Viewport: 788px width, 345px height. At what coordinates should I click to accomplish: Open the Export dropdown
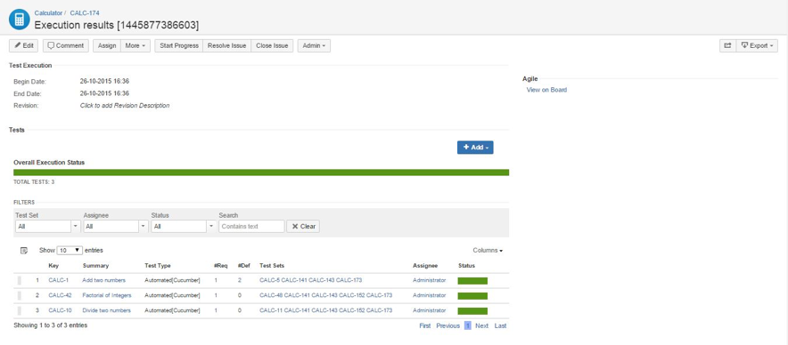pyautogui.click(x=757, y=45)
